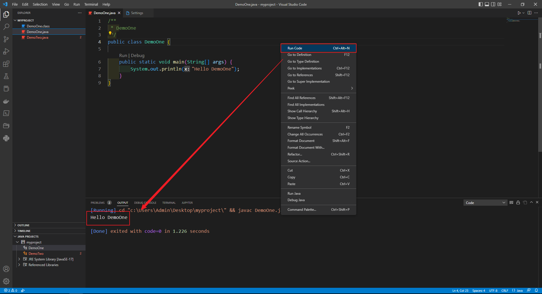The width and height of the screenshot is (542, 294).
Task: Split the editor to the right
Action: click(x=530, y=13)
